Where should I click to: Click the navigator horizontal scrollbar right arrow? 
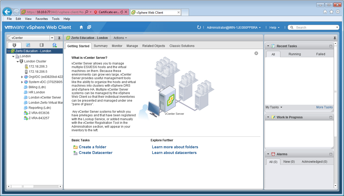60,186
